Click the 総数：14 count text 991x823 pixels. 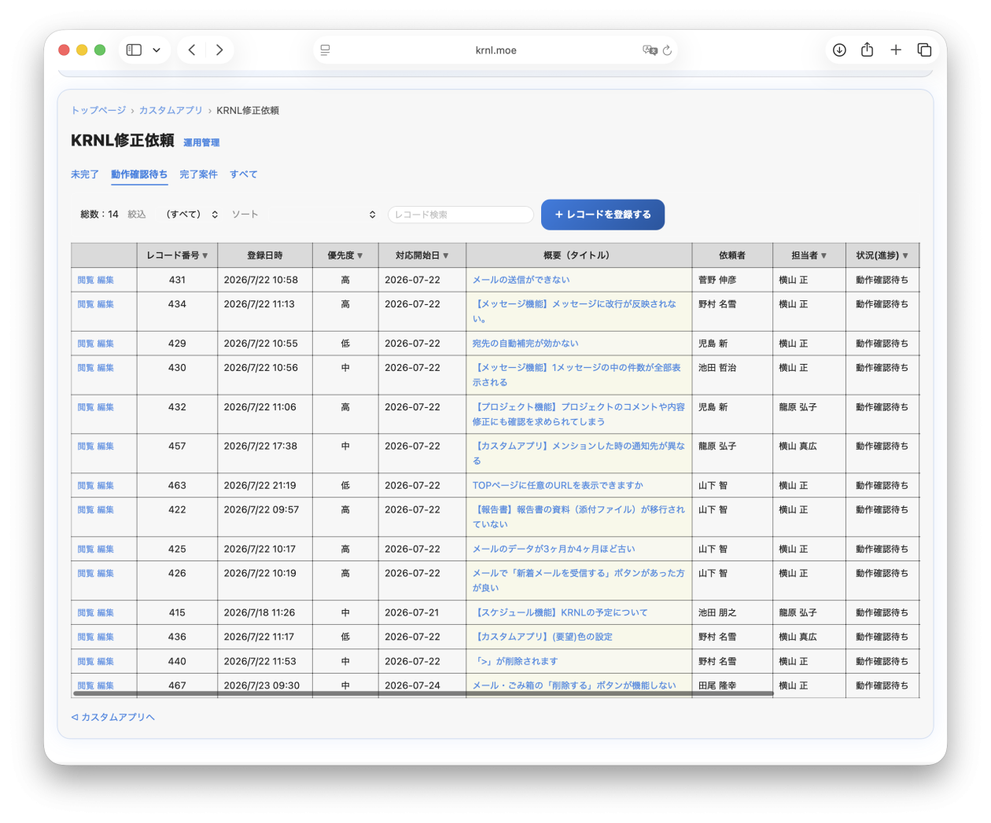click(x=99, y=215)
